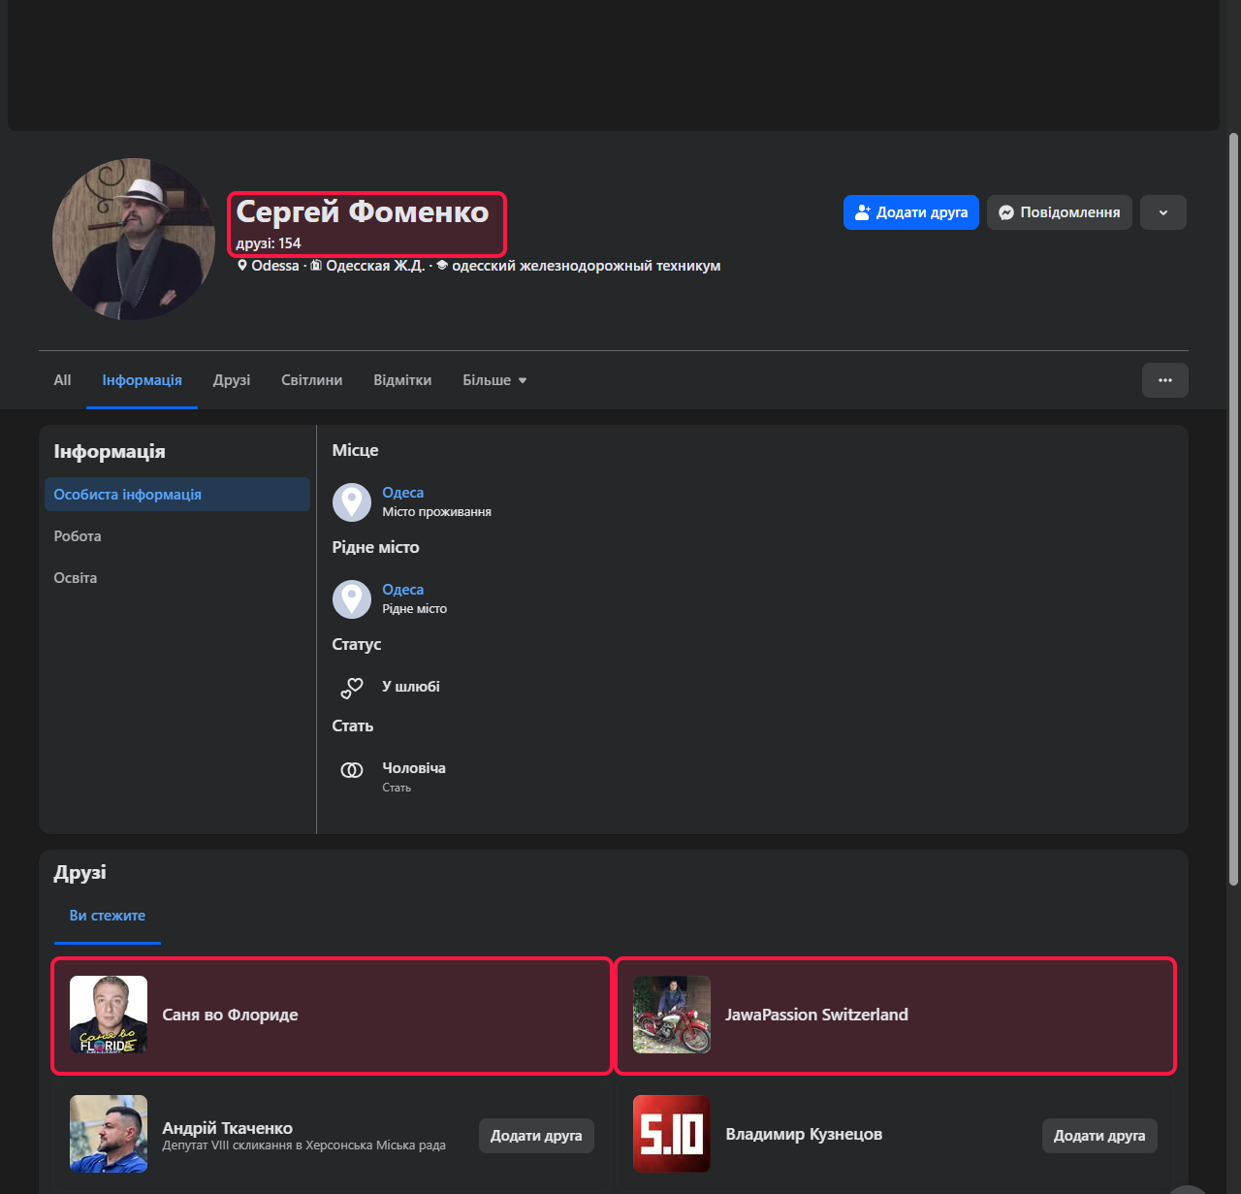The height and width of the screenshot is (1194, 1241).
Task: Add Андрій Ткаченко as a friend
Action: tap(536, 1136)
